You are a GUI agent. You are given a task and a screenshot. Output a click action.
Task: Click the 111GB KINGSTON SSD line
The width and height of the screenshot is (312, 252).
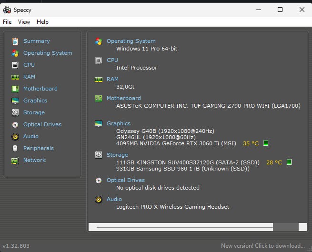click(188, 162)
